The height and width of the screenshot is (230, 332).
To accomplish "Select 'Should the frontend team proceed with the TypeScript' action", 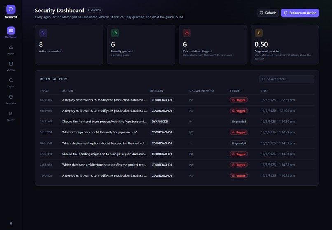I will 104,122.
